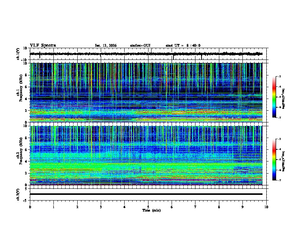Click inside the ch.1 frequency spectrogram
Image resolution: width=300 pixels, height=232 pixels.
(146, 92)
